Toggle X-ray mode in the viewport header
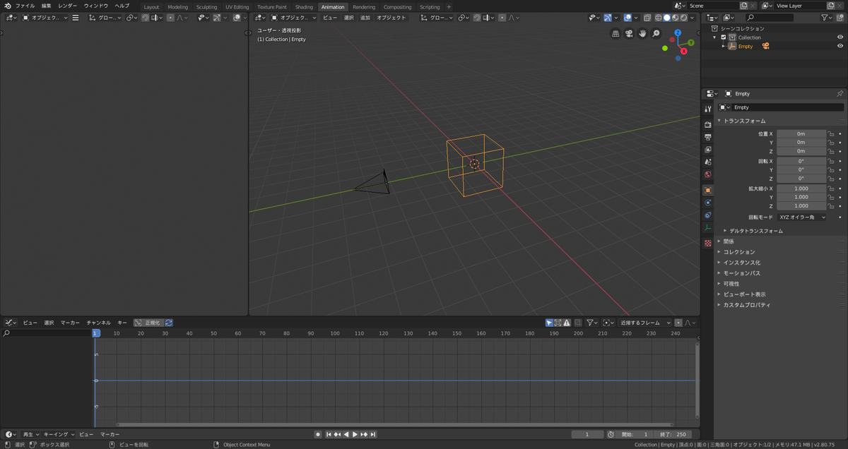848x449 pixels. (x=646, y=18)
